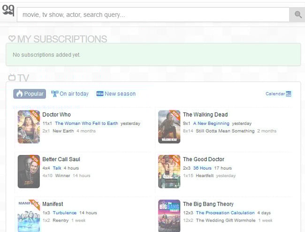Open Better Call Saul poster thumbnail
This screenshot has height=232, width=305.
pos(29,171)
